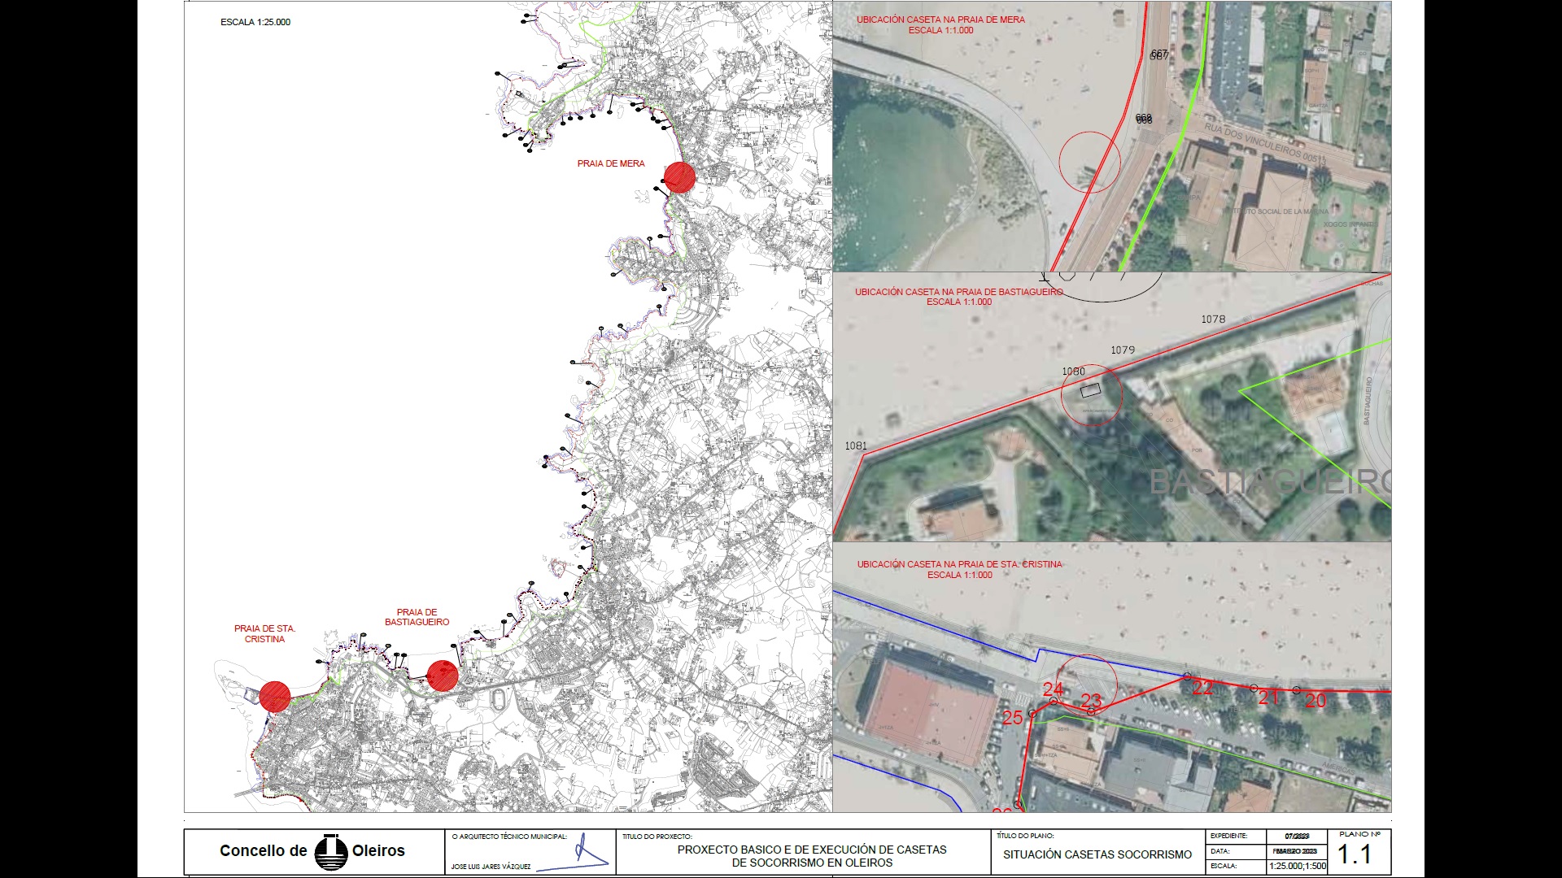Click the red circle marker at Praia de Bastiagueiro

(x=442, y=676)
